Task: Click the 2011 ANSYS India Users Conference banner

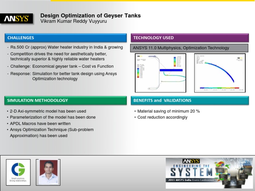Action: click(x=209, y=173)
